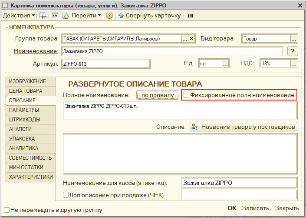Viewport: 306px width, 218px height.
Task: Open the СОВМЕСТИМОСТЬ tab
Action: [30, 158]
